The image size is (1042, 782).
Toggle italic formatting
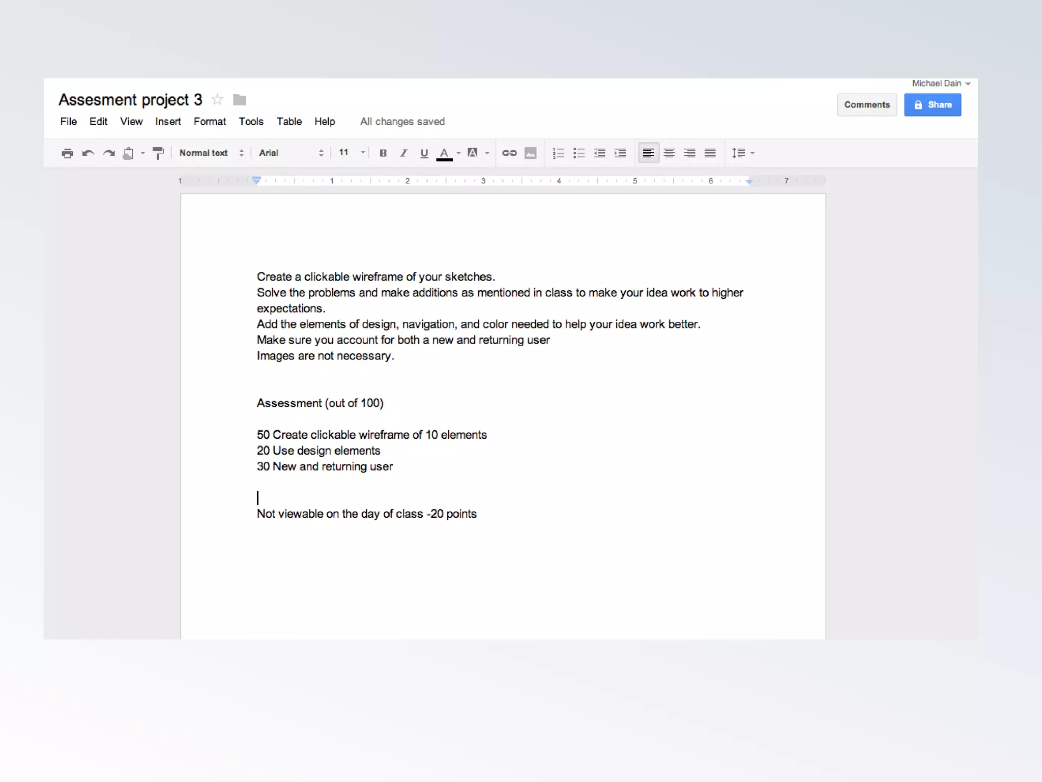403,153
